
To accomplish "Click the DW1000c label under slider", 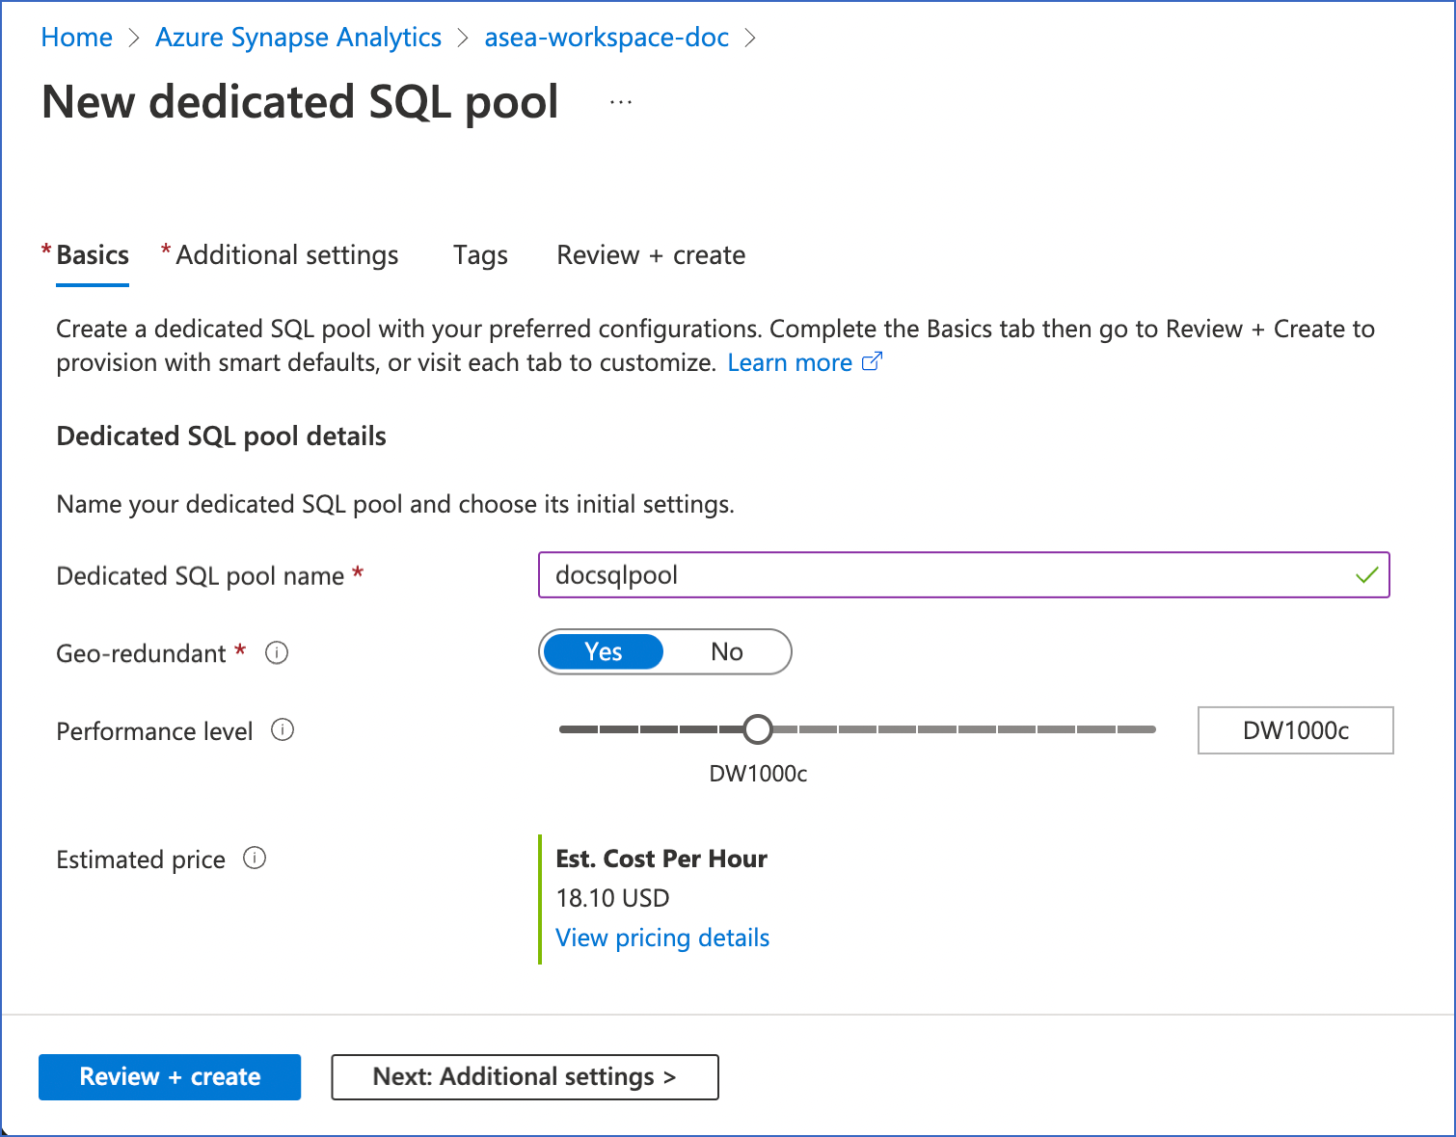I will point(758,774).
